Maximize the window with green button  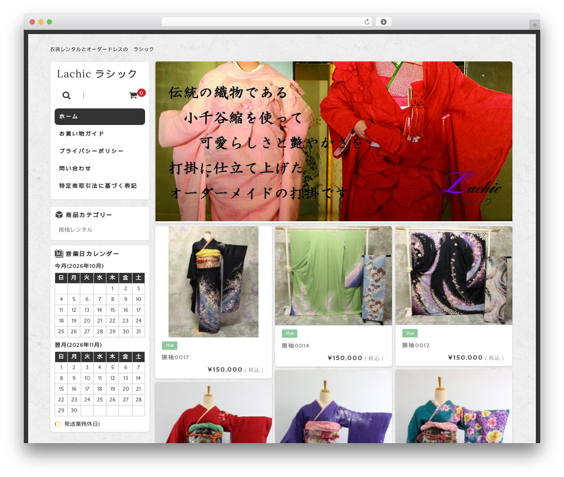click(49, 22)
